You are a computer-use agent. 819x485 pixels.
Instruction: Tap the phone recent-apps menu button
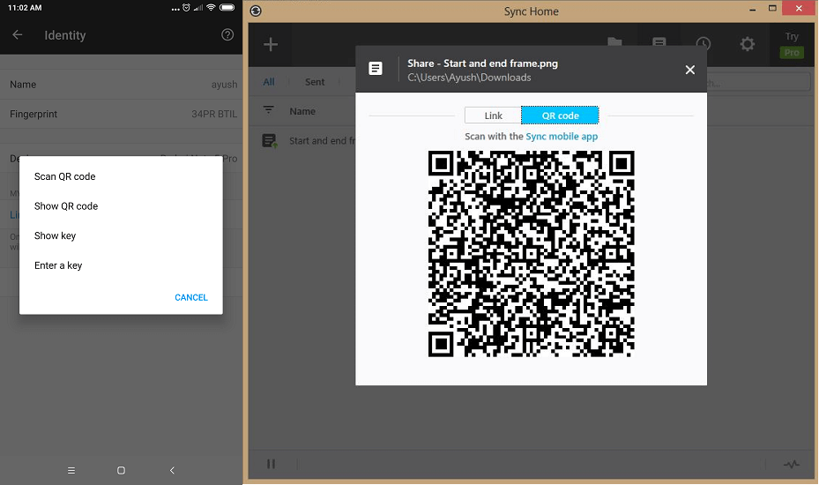pyautogui.click(x=71, y=470)
